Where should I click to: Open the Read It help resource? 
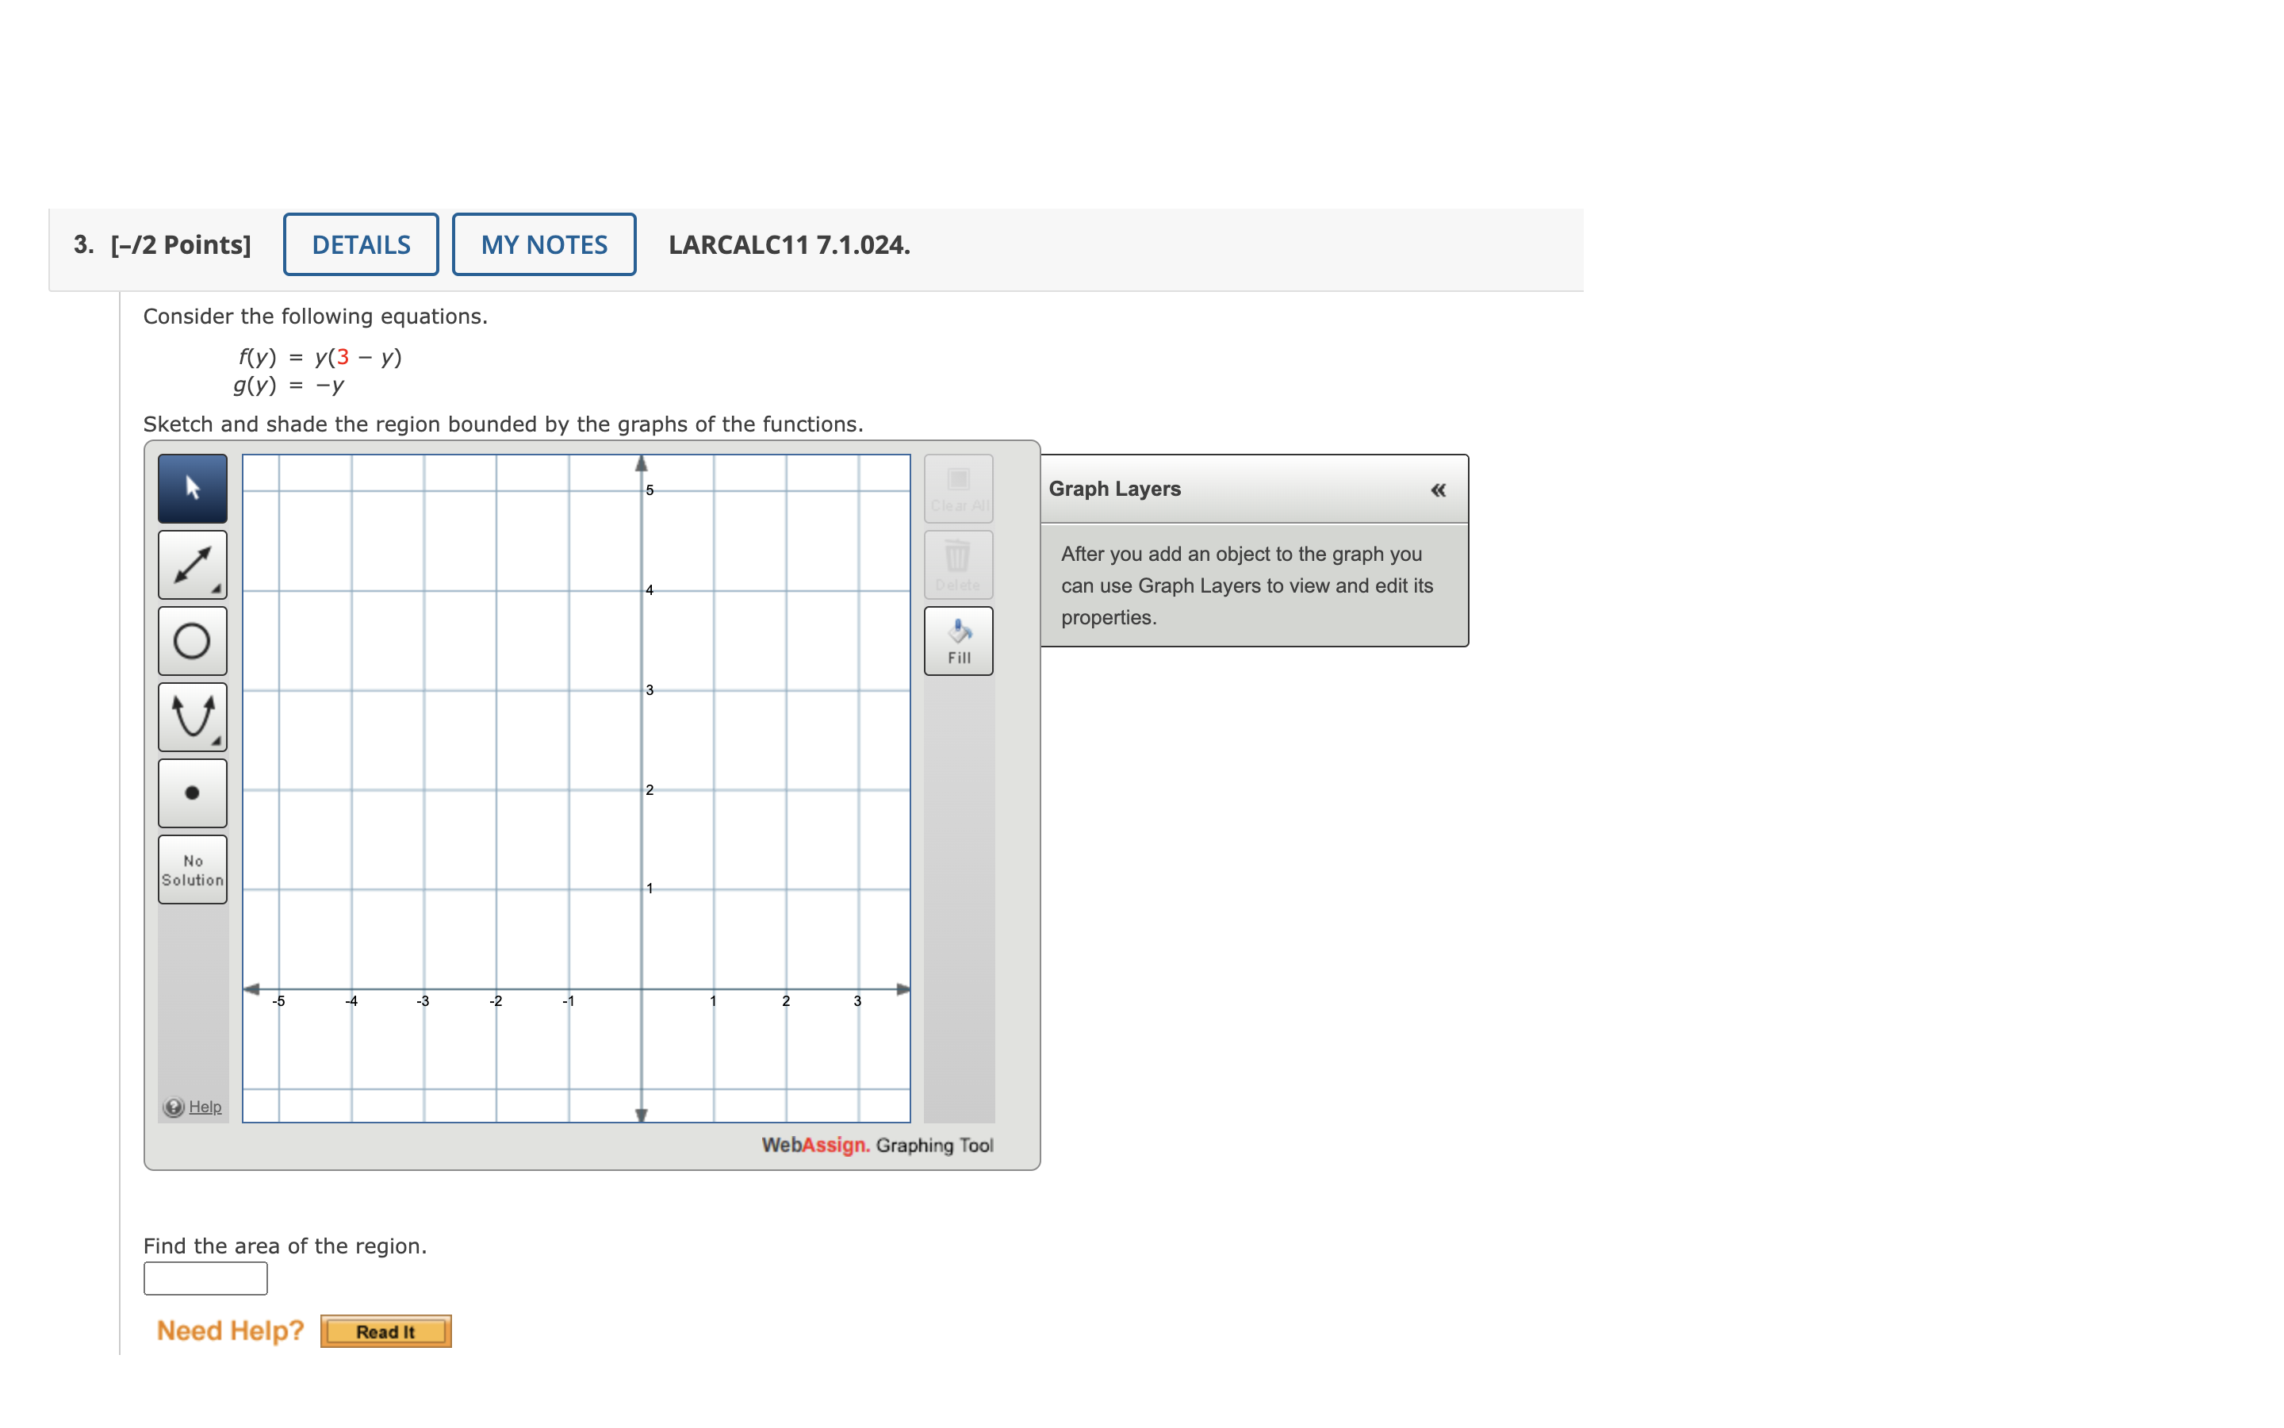pos(385,1330)
